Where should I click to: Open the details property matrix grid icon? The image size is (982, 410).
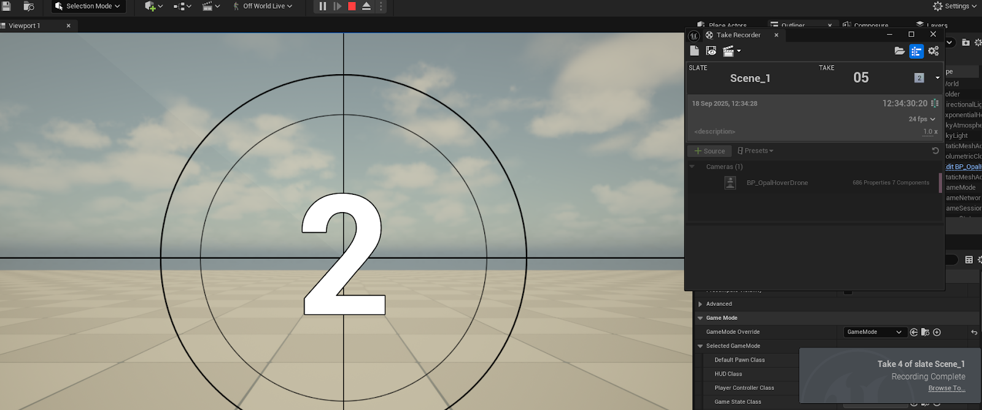click(x=969, y=260)
